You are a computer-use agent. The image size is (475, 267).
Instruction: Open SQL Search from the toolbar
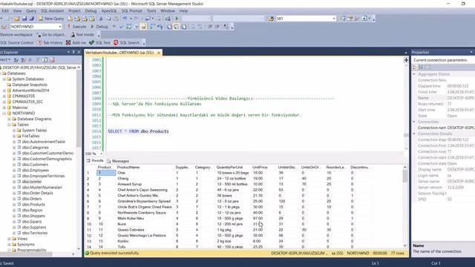[127, 43]
